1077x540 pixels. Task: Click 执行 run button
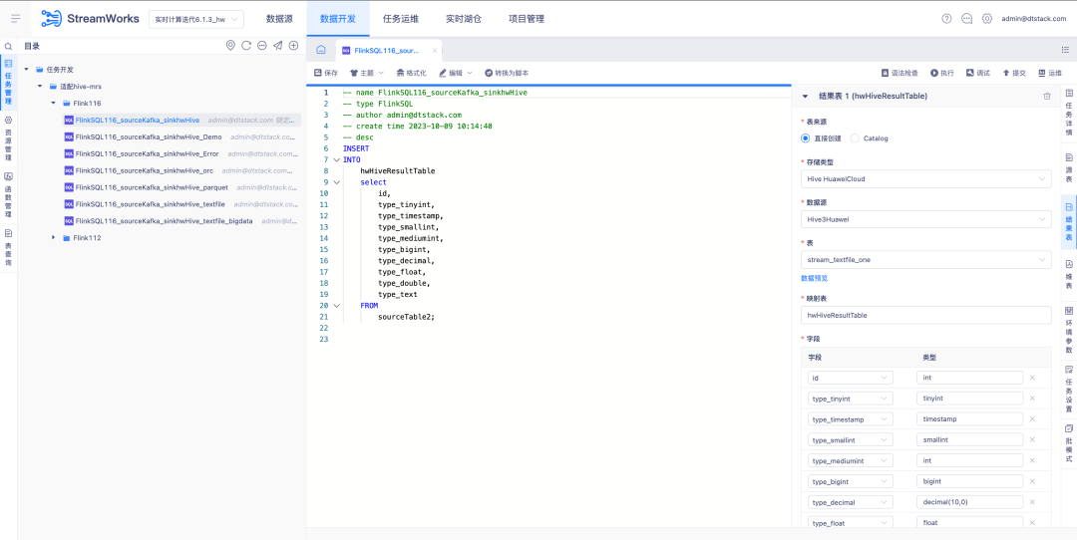pos(941,72)
